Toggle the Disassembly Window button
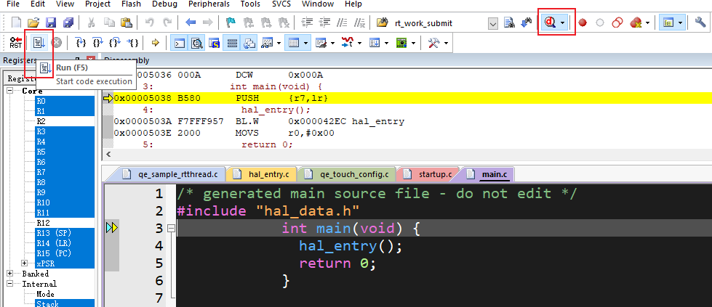 pos(197,44)
